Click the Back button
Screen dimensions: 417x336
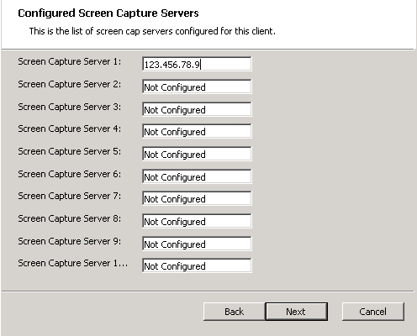click(x=234, y=312)
